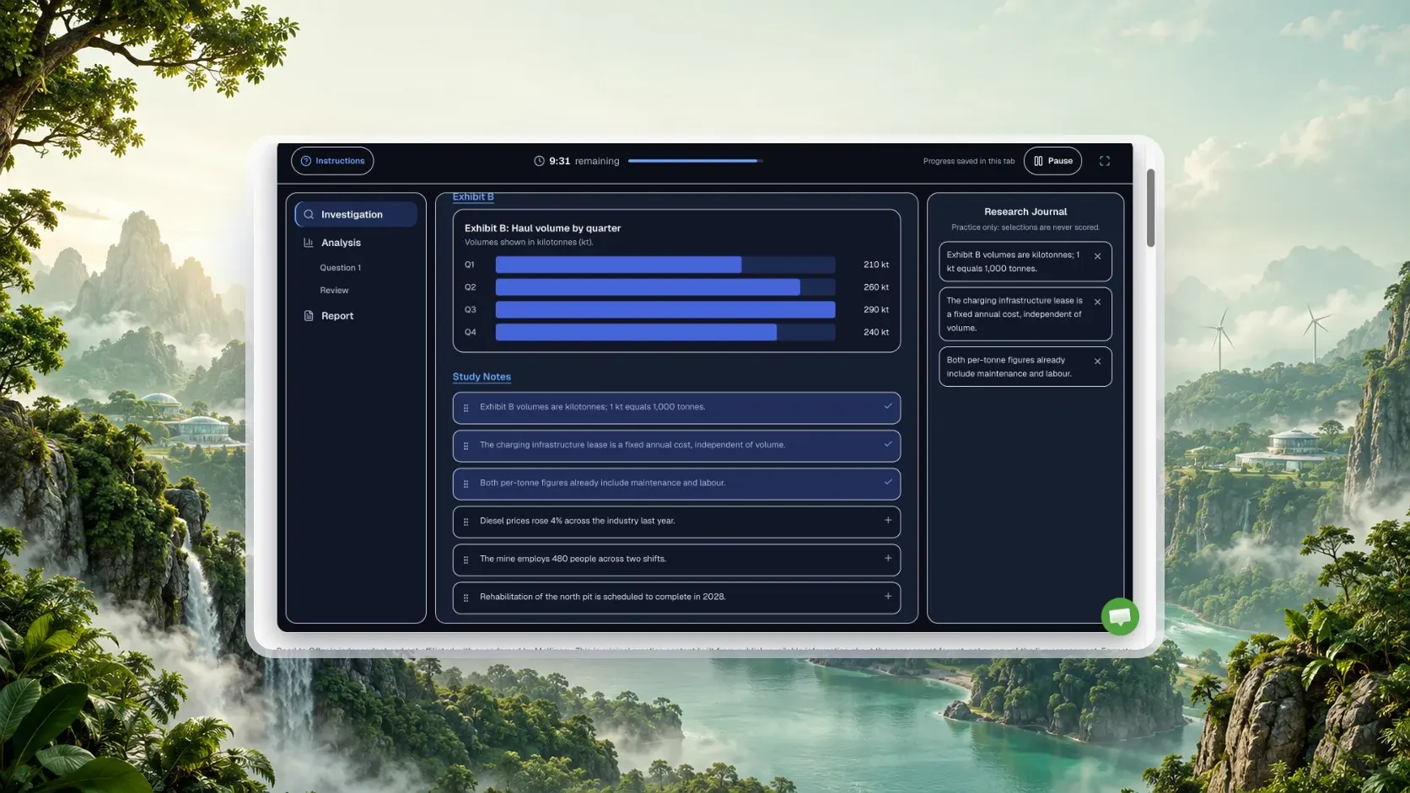Click the page vertical scrollbar
This screenshot has height=793, width=1410.
coord(1150,208)
